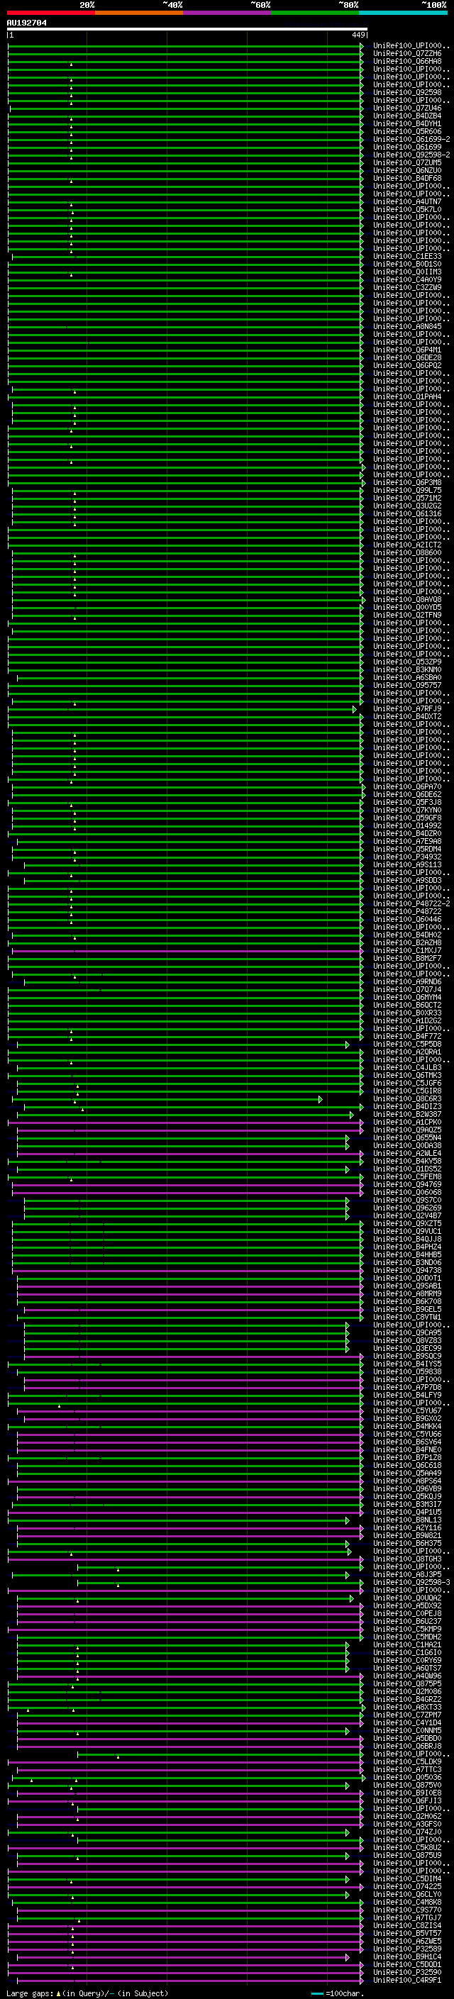
Task: Click the red 20% legend color bar
Action: click(x=50, y=13)
